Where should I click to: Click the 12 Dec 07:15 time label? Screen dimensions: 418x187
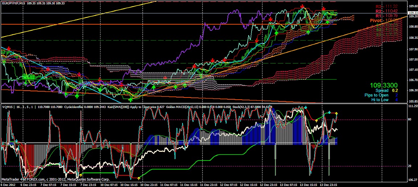tap(229, 184)
